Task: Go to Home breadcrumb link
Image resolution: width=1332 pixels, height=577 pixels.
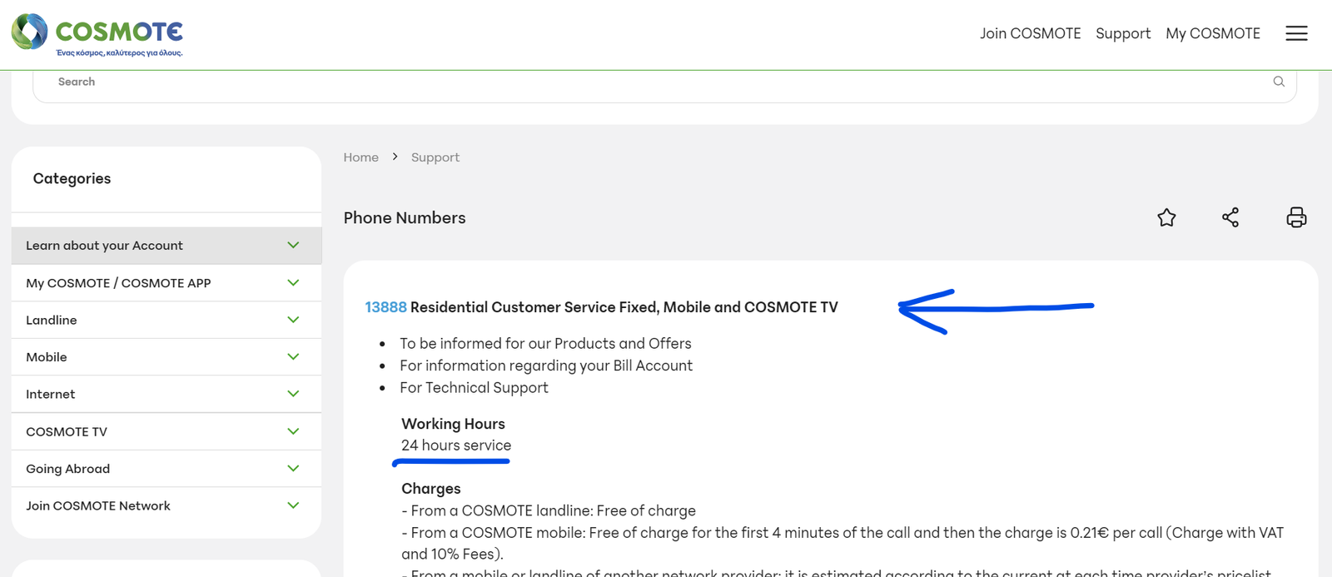Action: pyautogui.click(x=360, y=157)
